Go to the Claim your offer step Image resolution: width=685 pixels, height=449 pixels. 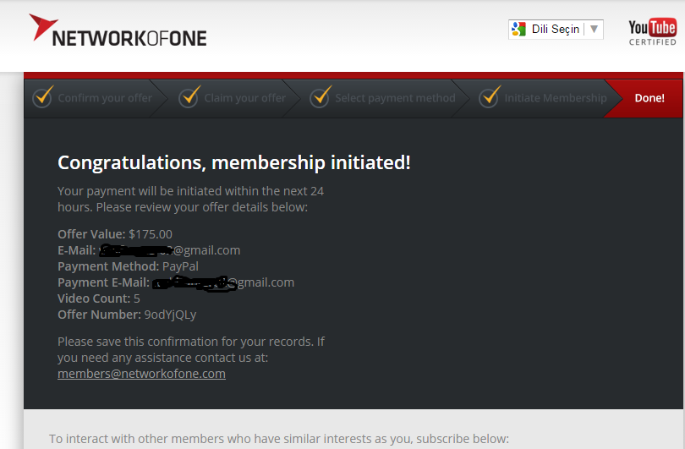pos(244,98)
